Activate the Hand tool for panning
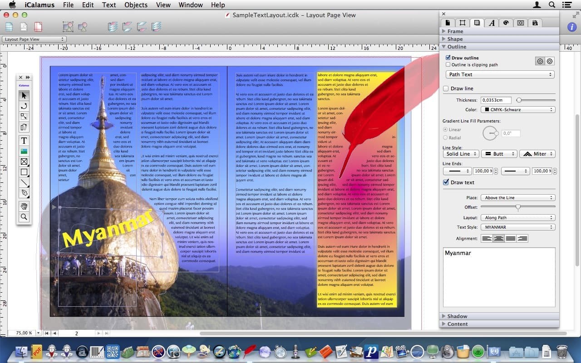Screen dimensions: 581x363 [x=24, y=207]
